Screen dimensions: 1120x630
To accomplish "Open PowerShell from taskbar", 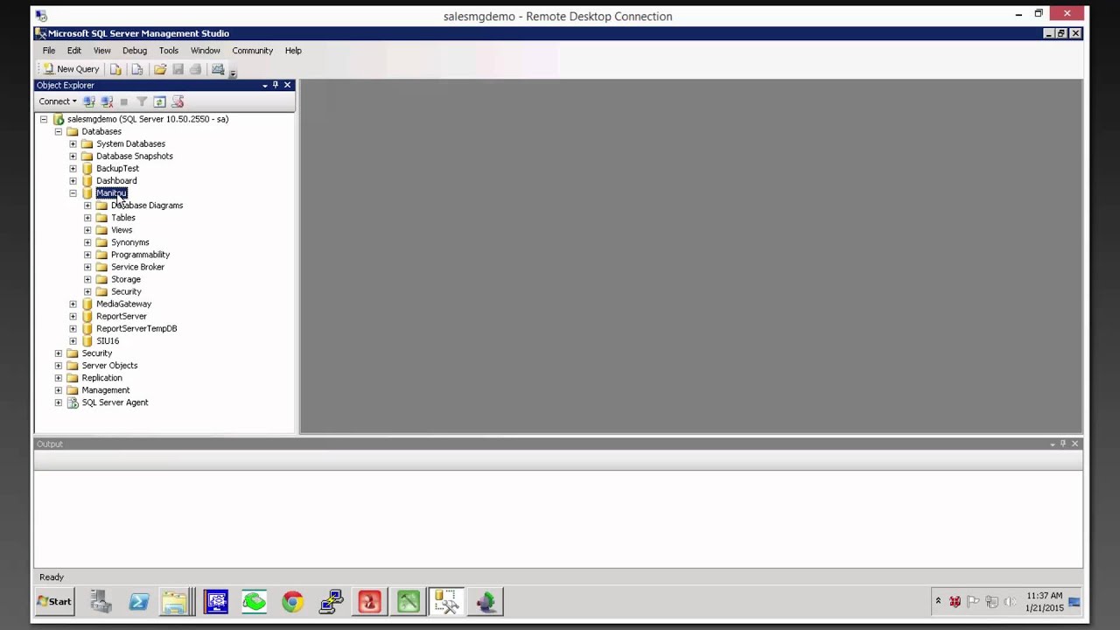I will click(x=139, y=601).
